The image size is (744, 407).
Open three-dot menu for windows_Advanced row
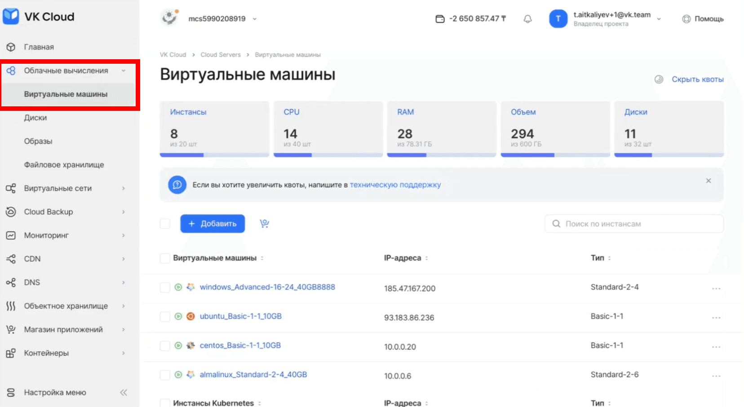(x=716, y=288)
